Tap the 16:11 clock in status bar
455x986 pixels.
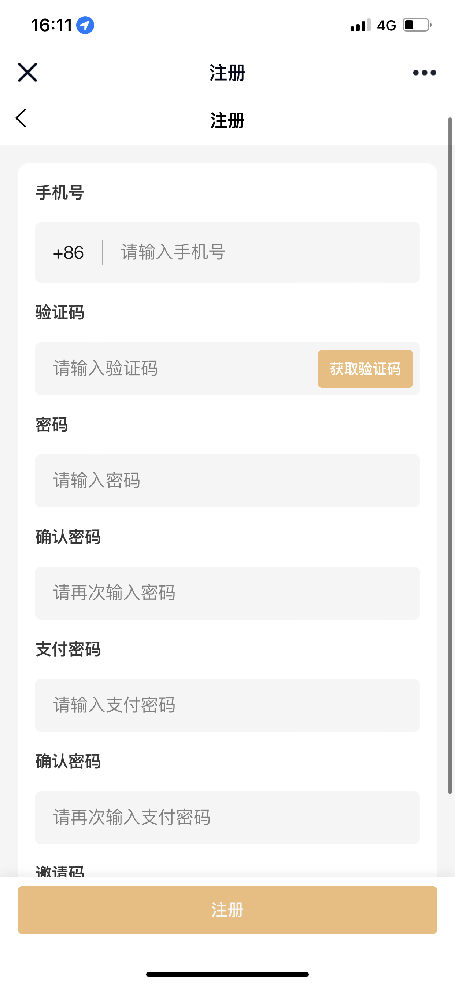(52, 25)
